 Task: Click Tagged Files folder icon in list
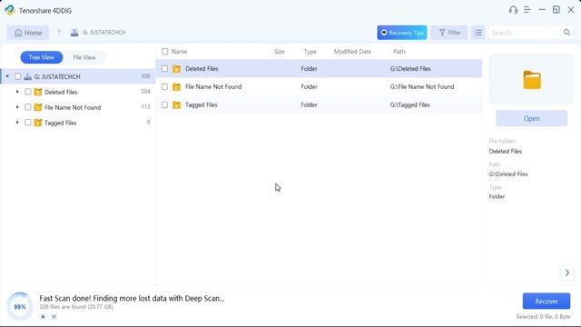[x=177, y=105]
